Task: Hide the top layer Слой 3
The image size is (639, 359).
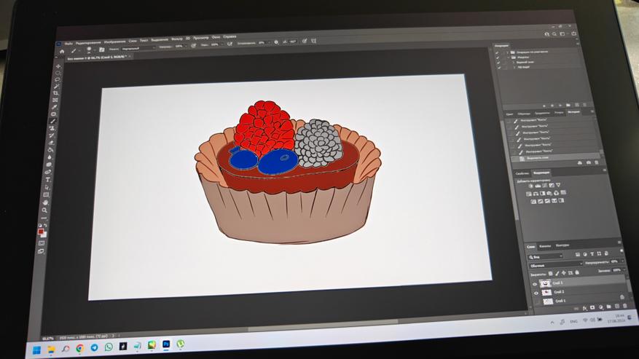Action: click(x=535, y=284)
